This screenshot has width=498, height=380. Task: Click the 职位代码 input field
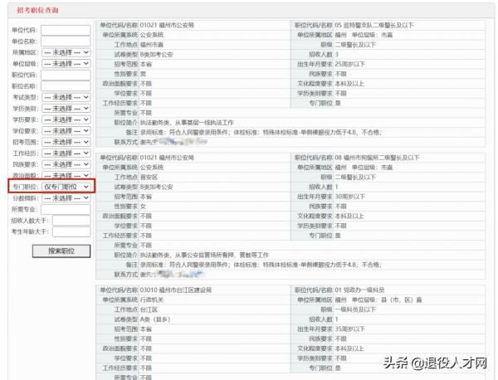66,75
